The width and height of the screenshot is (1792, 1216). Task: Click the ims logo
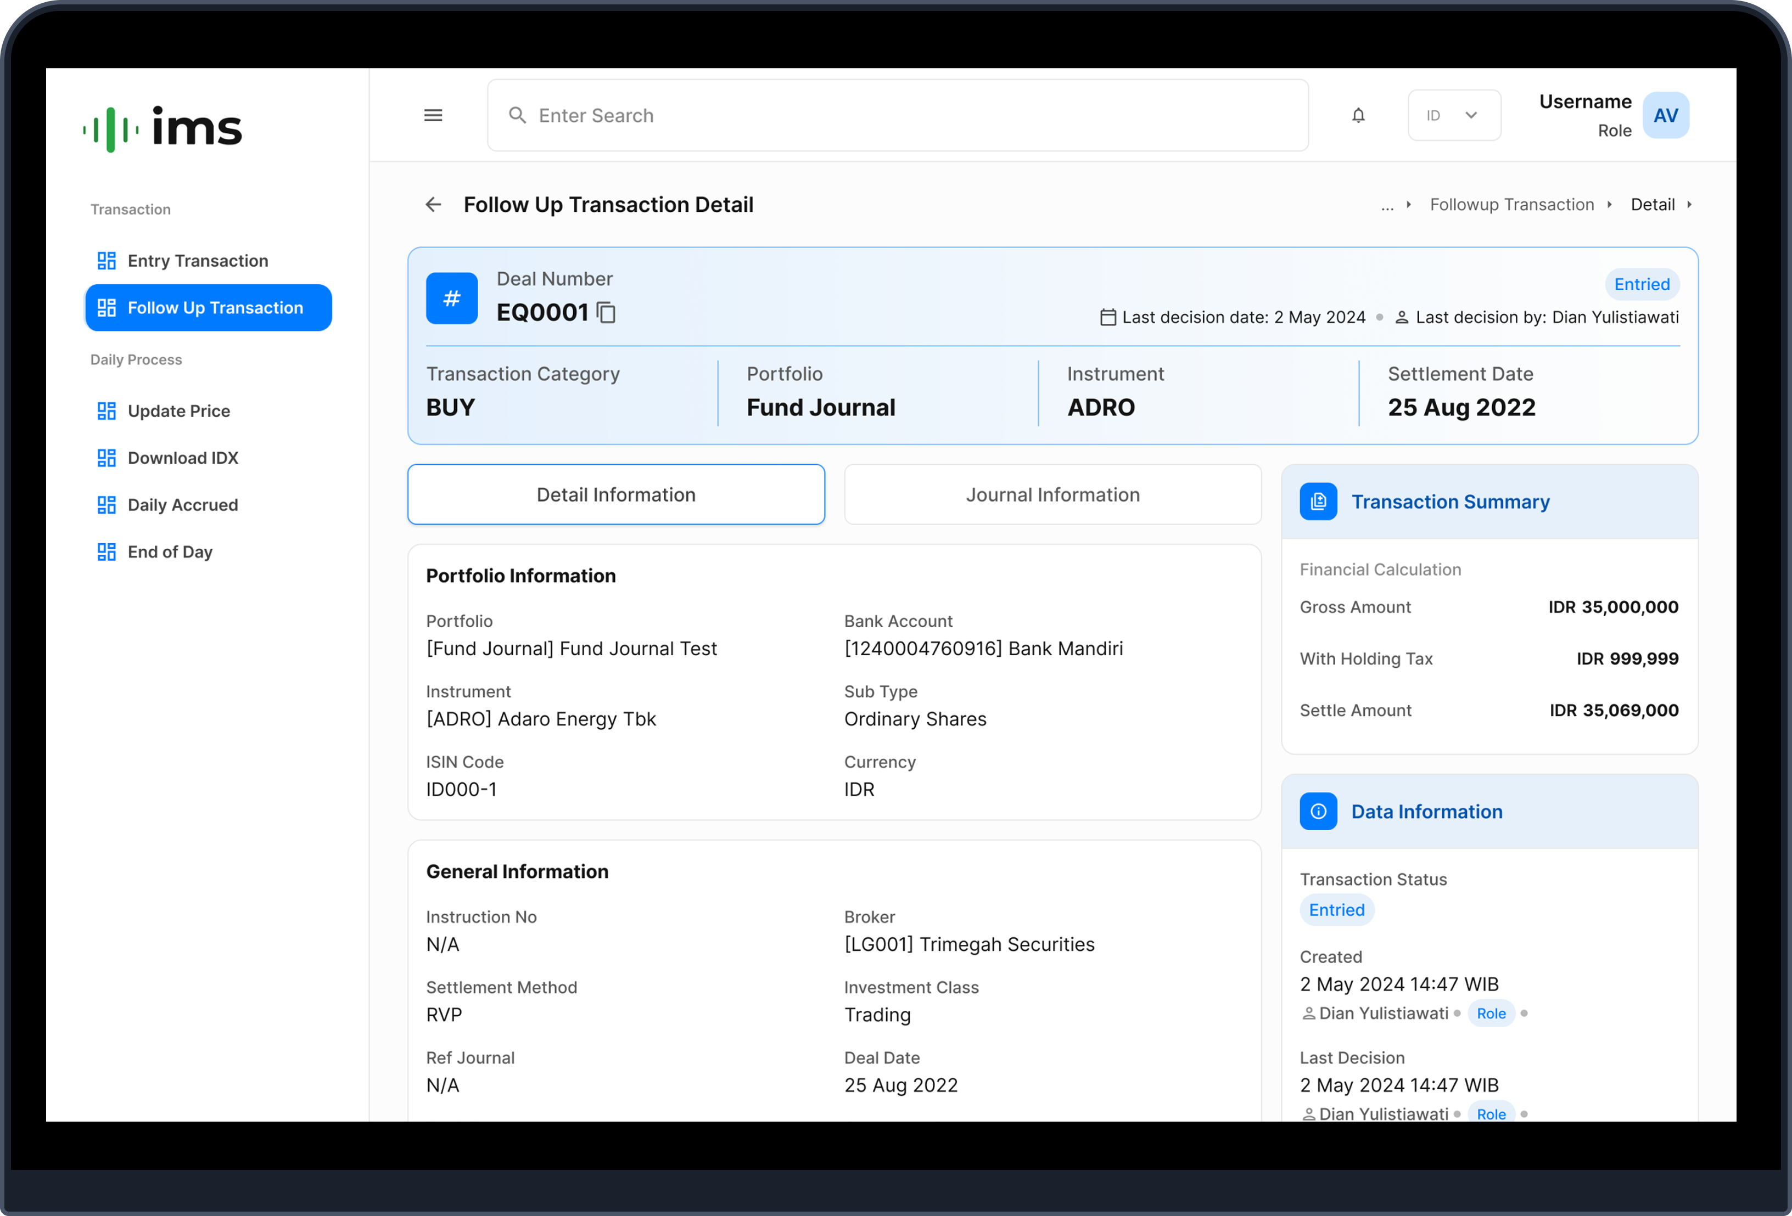163,128
